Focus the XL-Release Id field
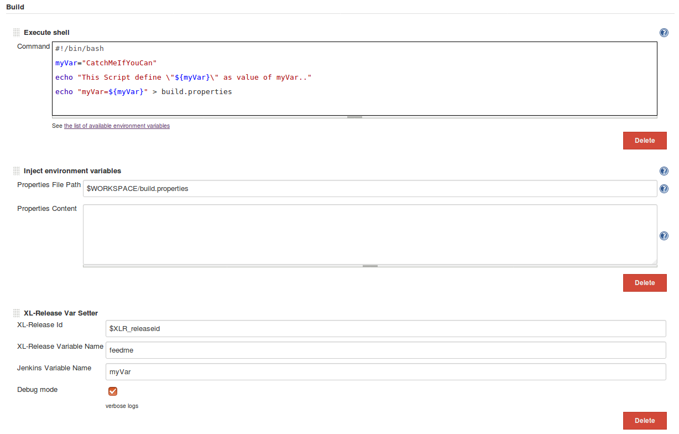The image size is (679, 434). point(386,329)
